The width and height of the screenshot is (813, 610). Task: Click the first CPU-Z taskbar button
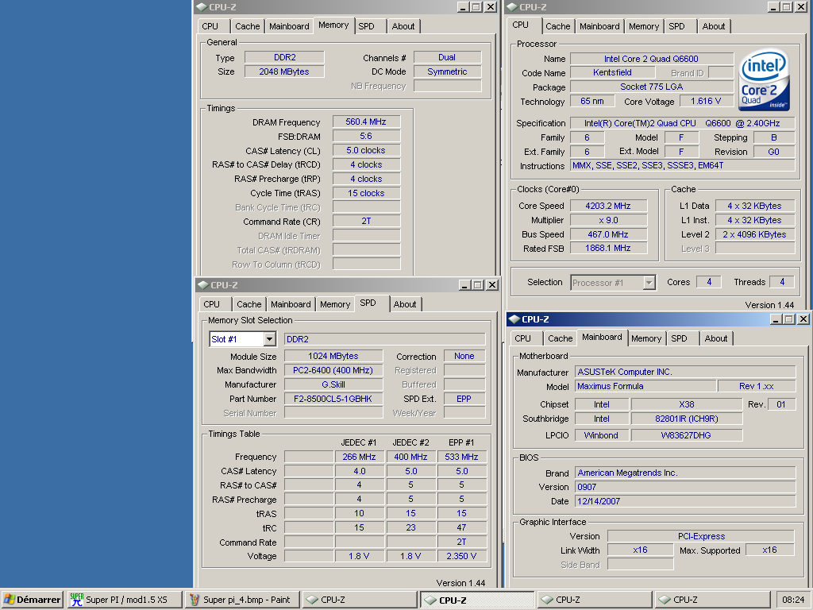359,600
